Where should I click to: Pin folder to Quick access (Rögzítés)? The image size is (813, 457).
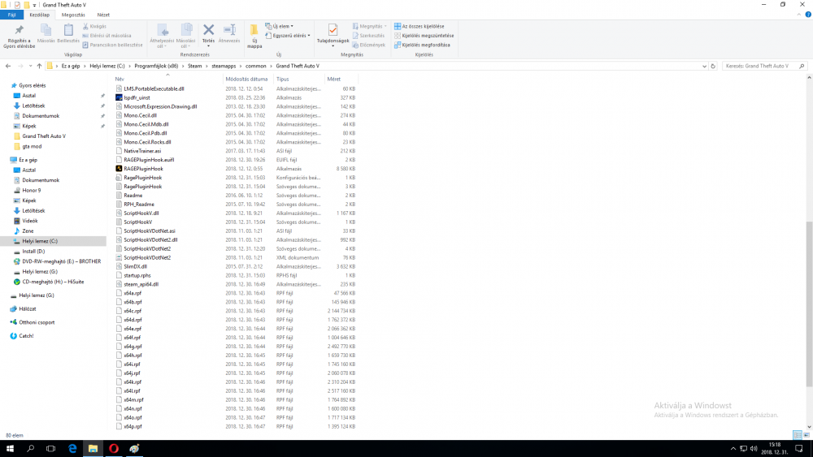coord(20,37)
